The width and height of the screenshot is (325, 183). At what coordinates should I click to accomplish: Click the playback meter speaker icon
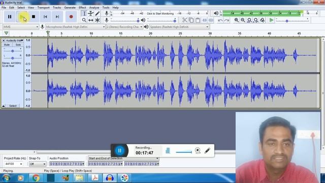point(216,14)
